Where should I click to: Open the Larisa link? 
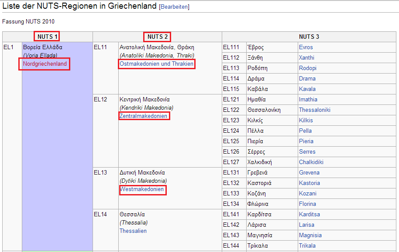coord(306,225)
